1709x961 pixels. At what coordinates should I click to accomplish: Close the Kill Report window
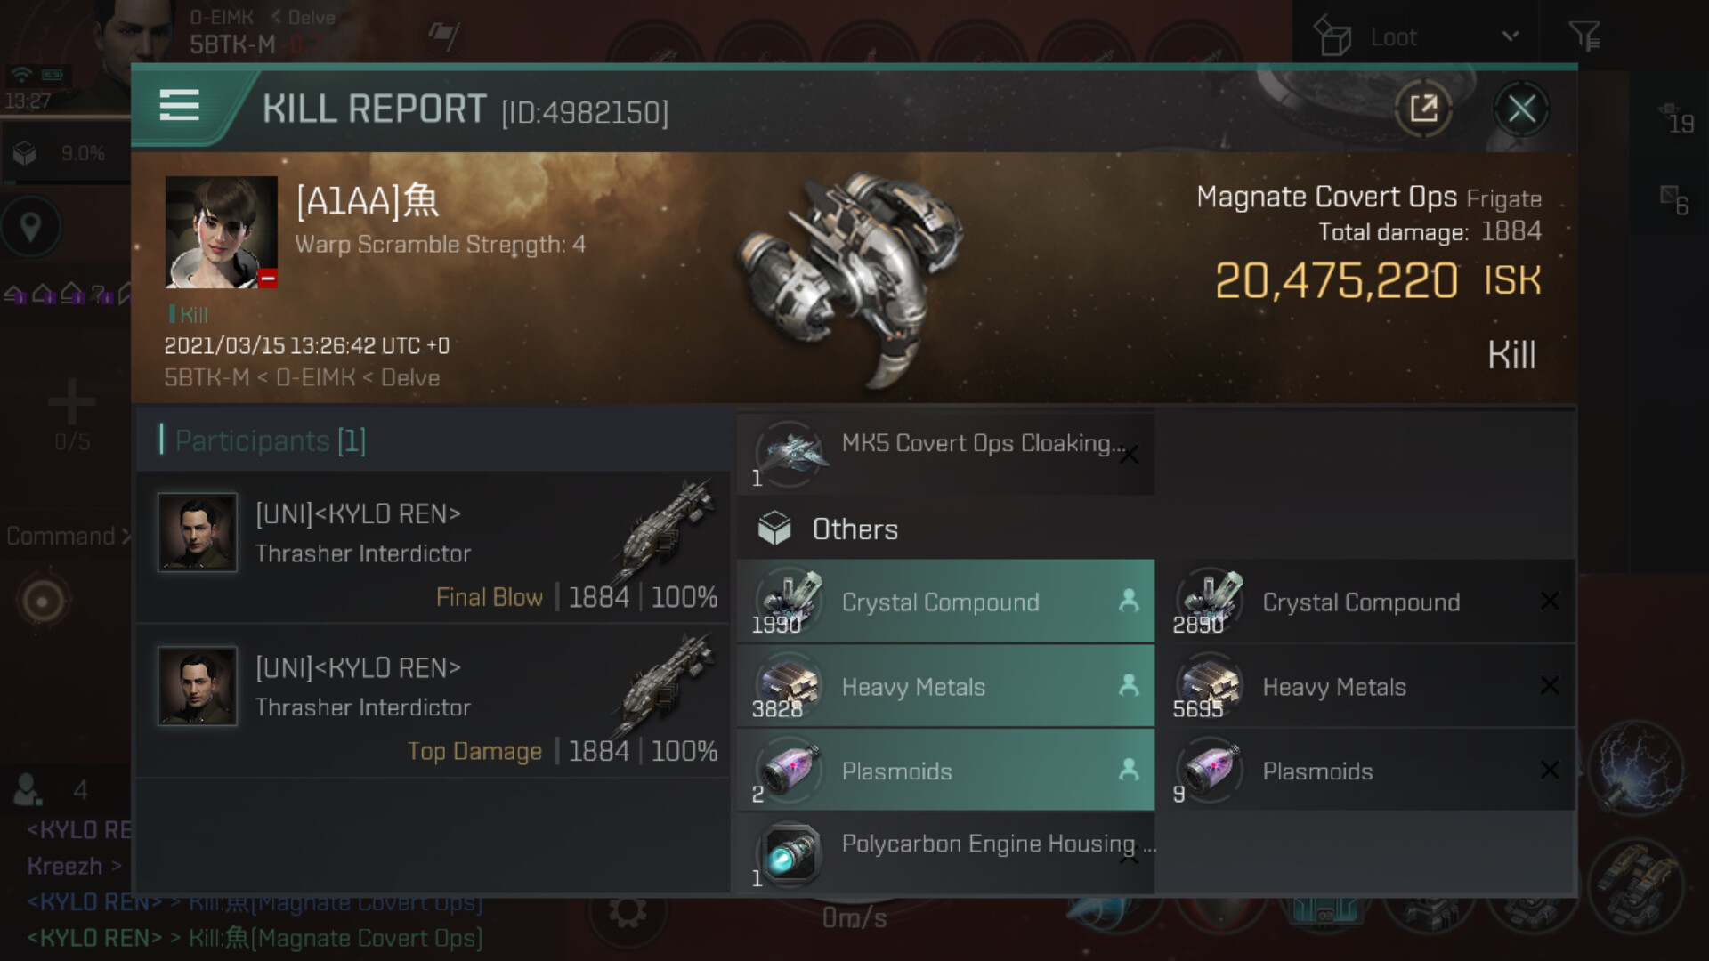1521,109
